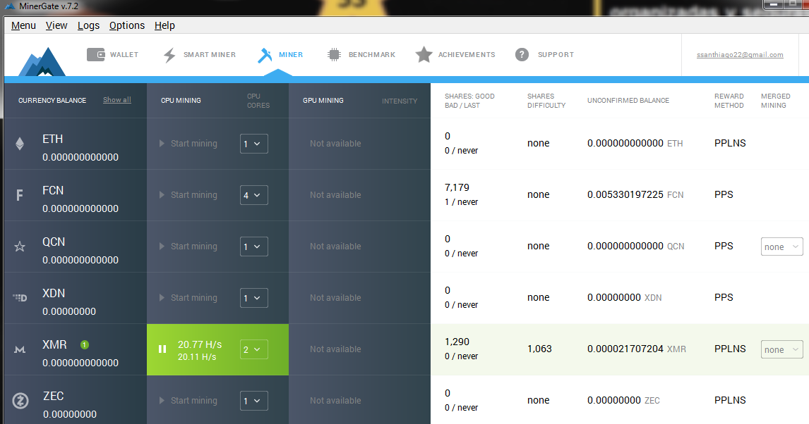This screenshot has height=424, width=809.
Task: Click ETH reward method PPLNS
Action: 730,143
